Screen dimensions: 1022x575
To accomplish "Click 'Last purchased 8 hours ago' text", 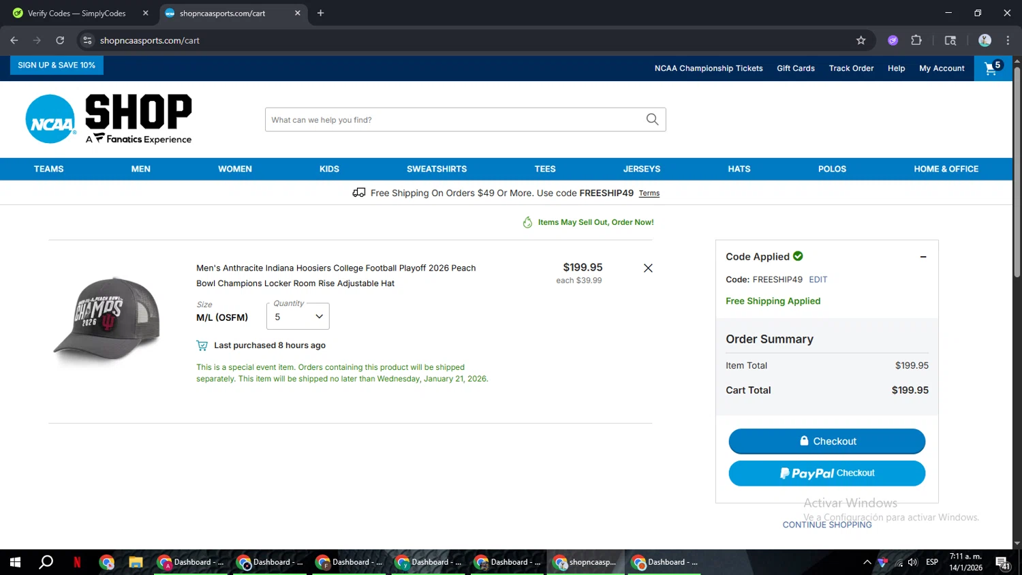I will click(270, 345).
